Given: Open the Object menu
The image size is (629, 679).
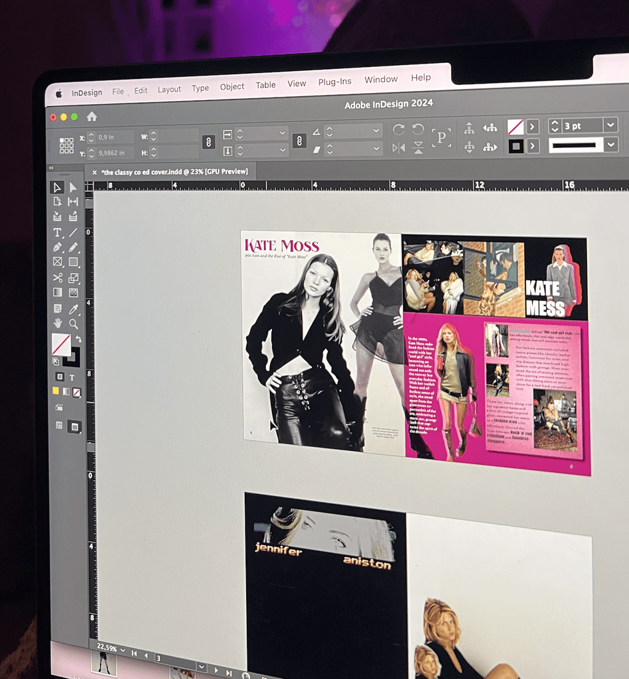Looking at the screenshot, I should (232, 87).
